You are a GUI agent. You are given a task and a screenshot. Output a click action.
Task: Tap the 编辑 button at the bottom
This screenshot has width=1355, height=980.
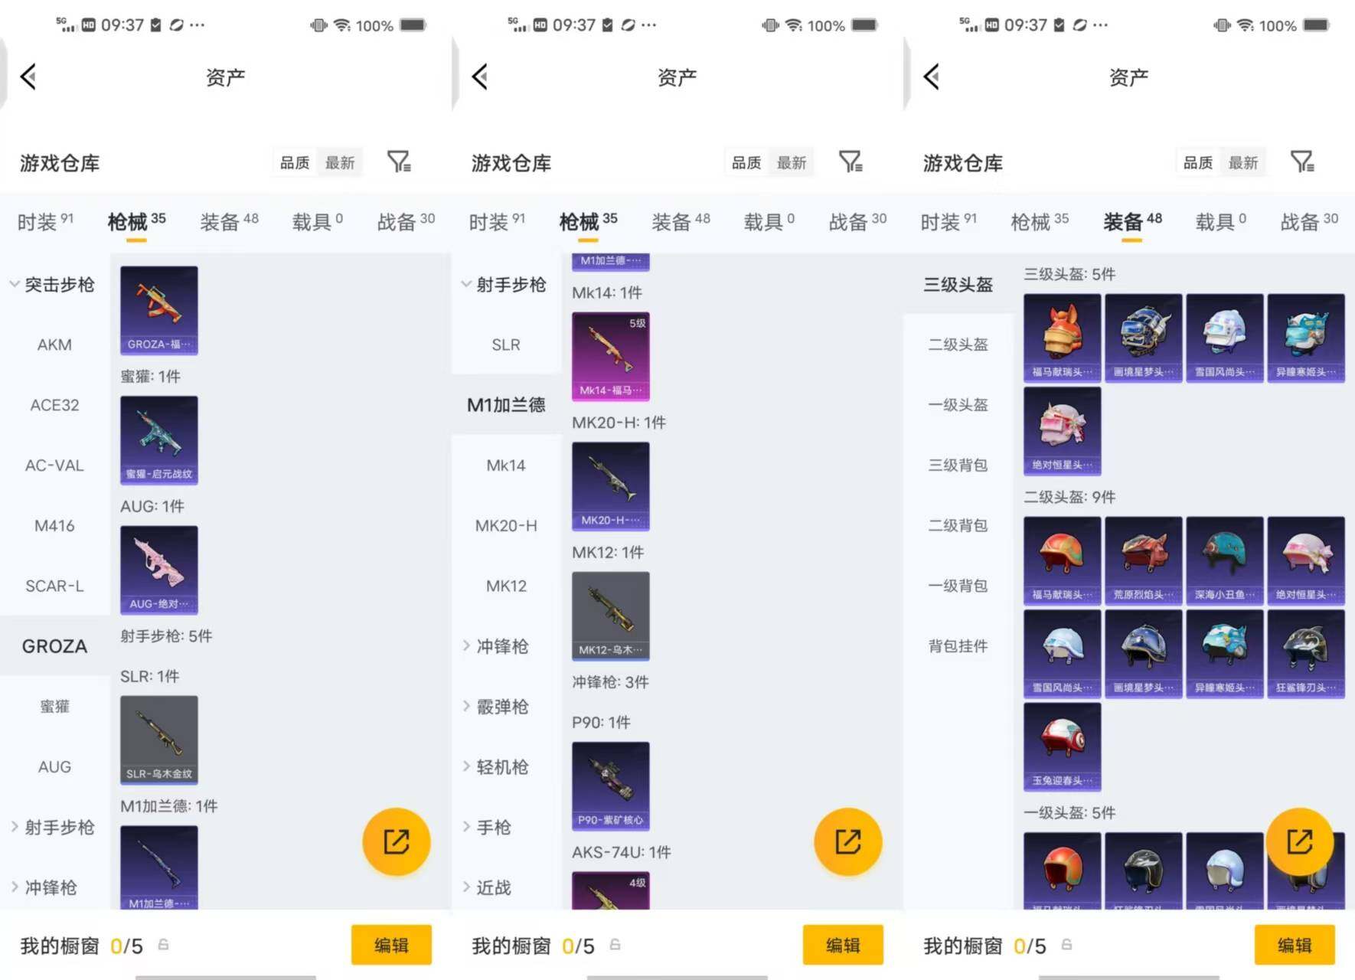[x=391, y=946]
